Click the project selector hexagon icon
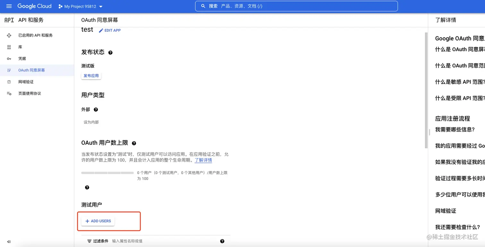 point(60,6)
